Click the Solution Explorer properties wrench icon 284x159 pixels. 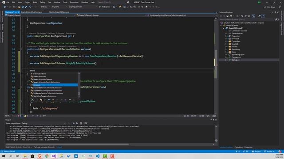[259, 16]
